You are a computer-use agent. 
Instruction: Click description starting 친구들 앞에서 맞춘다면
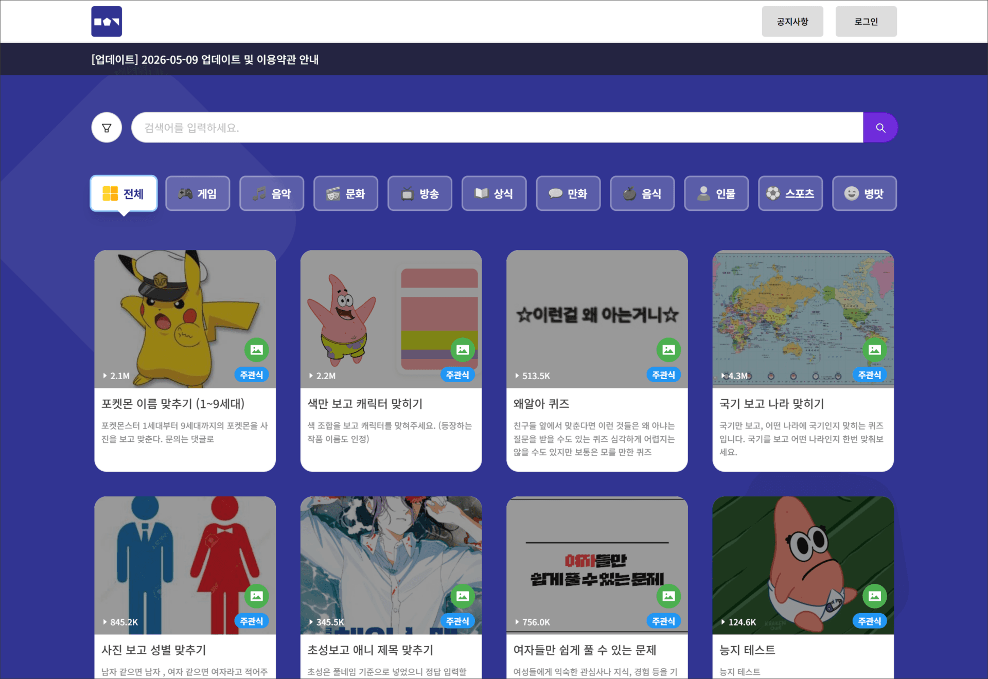[x=594, y=439]
